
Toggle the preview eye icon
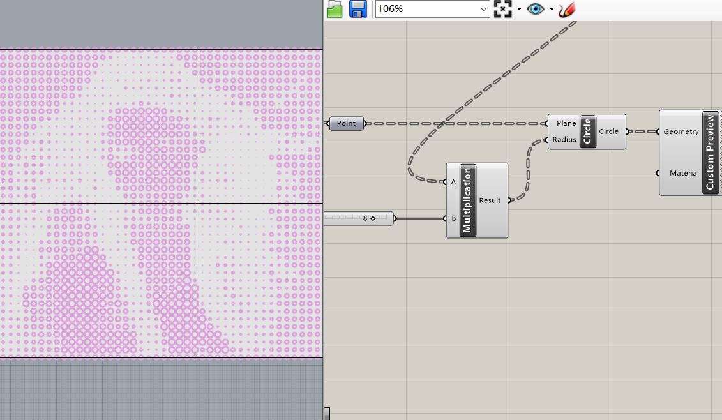pos(535,9)
